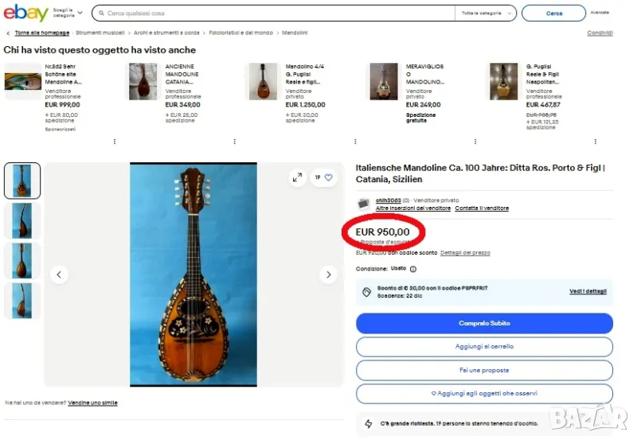This screenshot has width=637, height=440.
Task: Add to watchlist via 'Aggiungi agli oggetti che osservi'
Action: pos(484,393)
